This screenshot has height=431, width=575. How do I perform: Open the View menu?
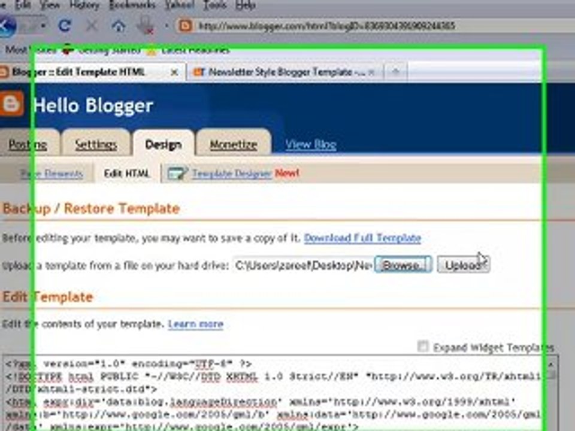click(x=50, y=5)
